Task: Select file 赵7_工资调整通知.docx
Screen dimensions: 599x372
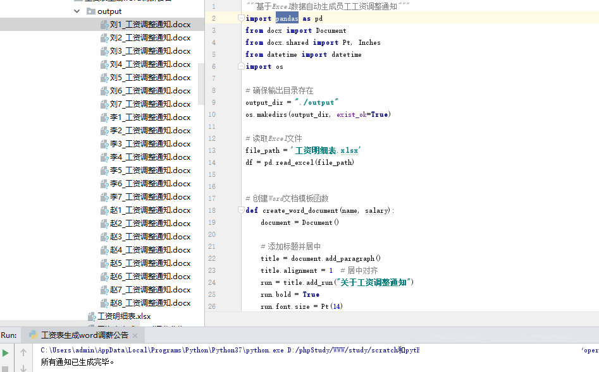Action: click(x=150, y=290)
